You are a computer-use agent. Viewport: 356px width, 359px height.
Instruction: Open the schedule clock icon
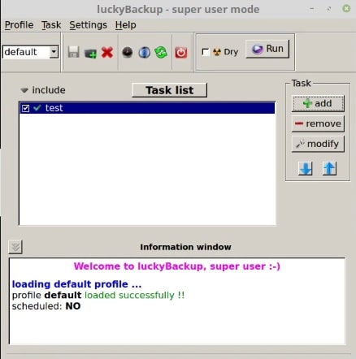click(127, 52)
